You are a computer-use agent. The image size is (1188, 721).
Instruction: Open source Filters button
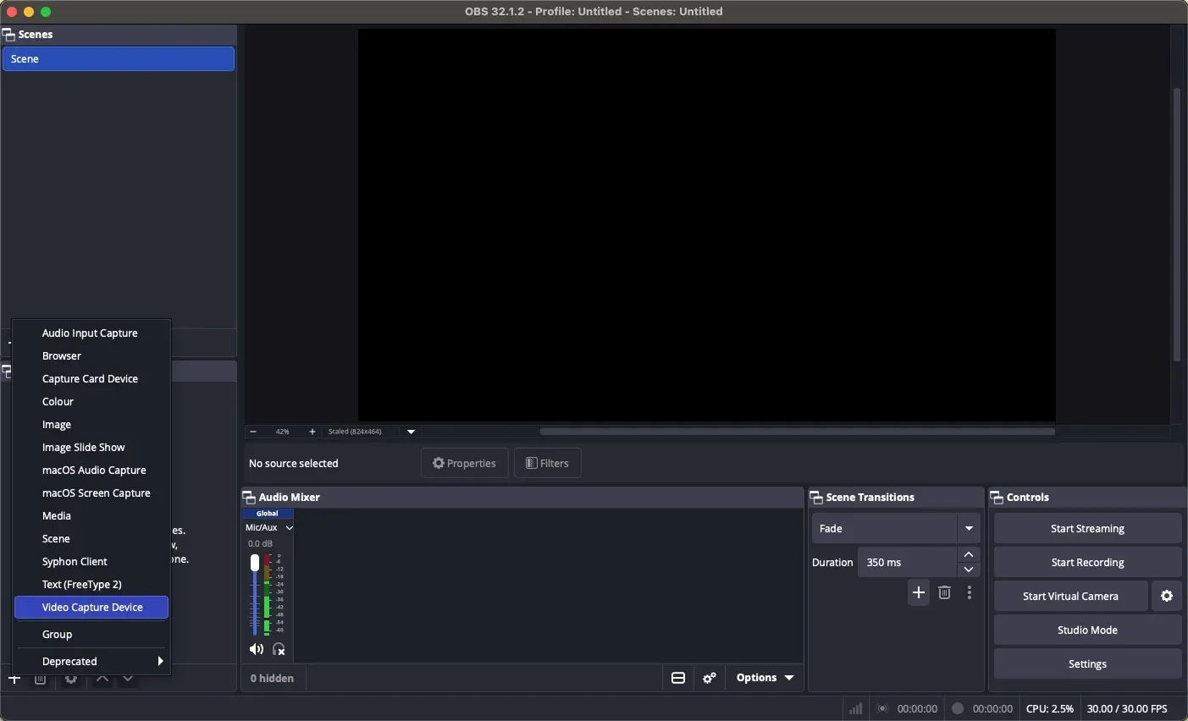(549, 463)
